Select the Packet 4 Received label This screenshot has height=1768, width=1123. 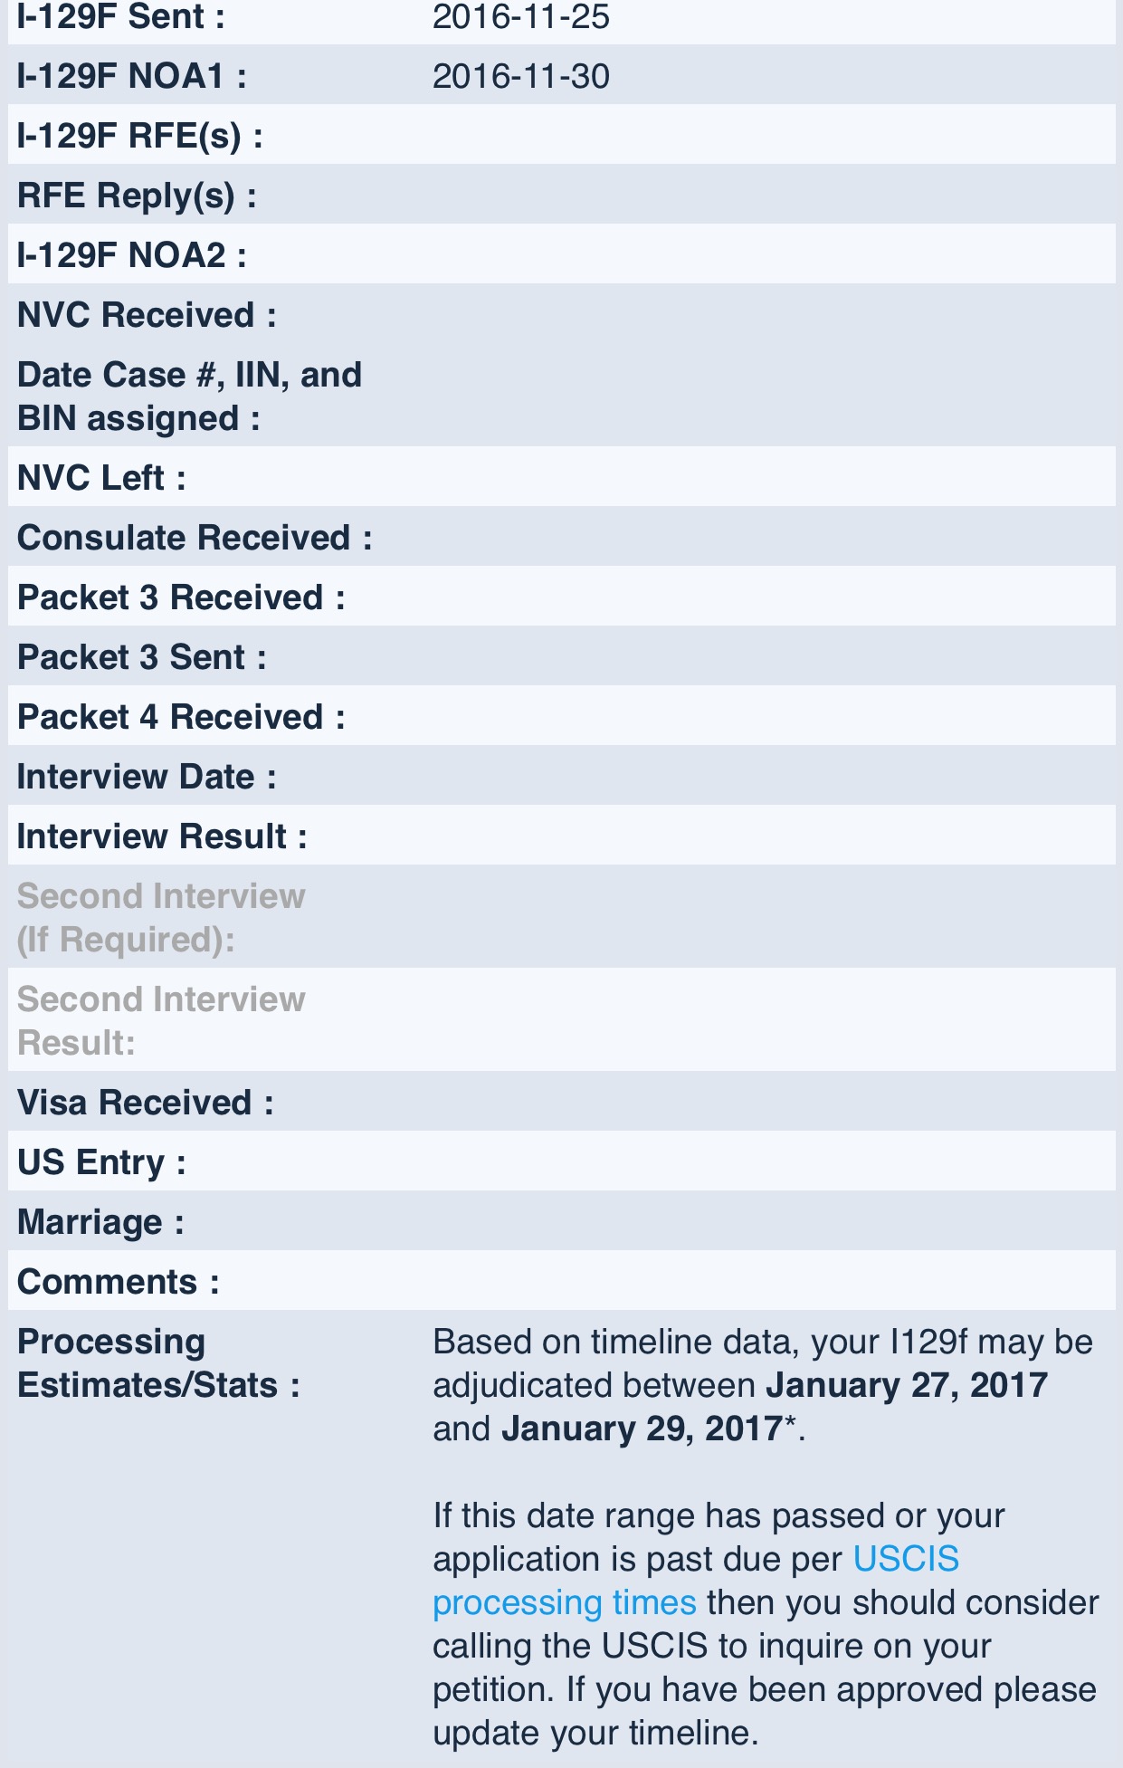tap(180, 718)
